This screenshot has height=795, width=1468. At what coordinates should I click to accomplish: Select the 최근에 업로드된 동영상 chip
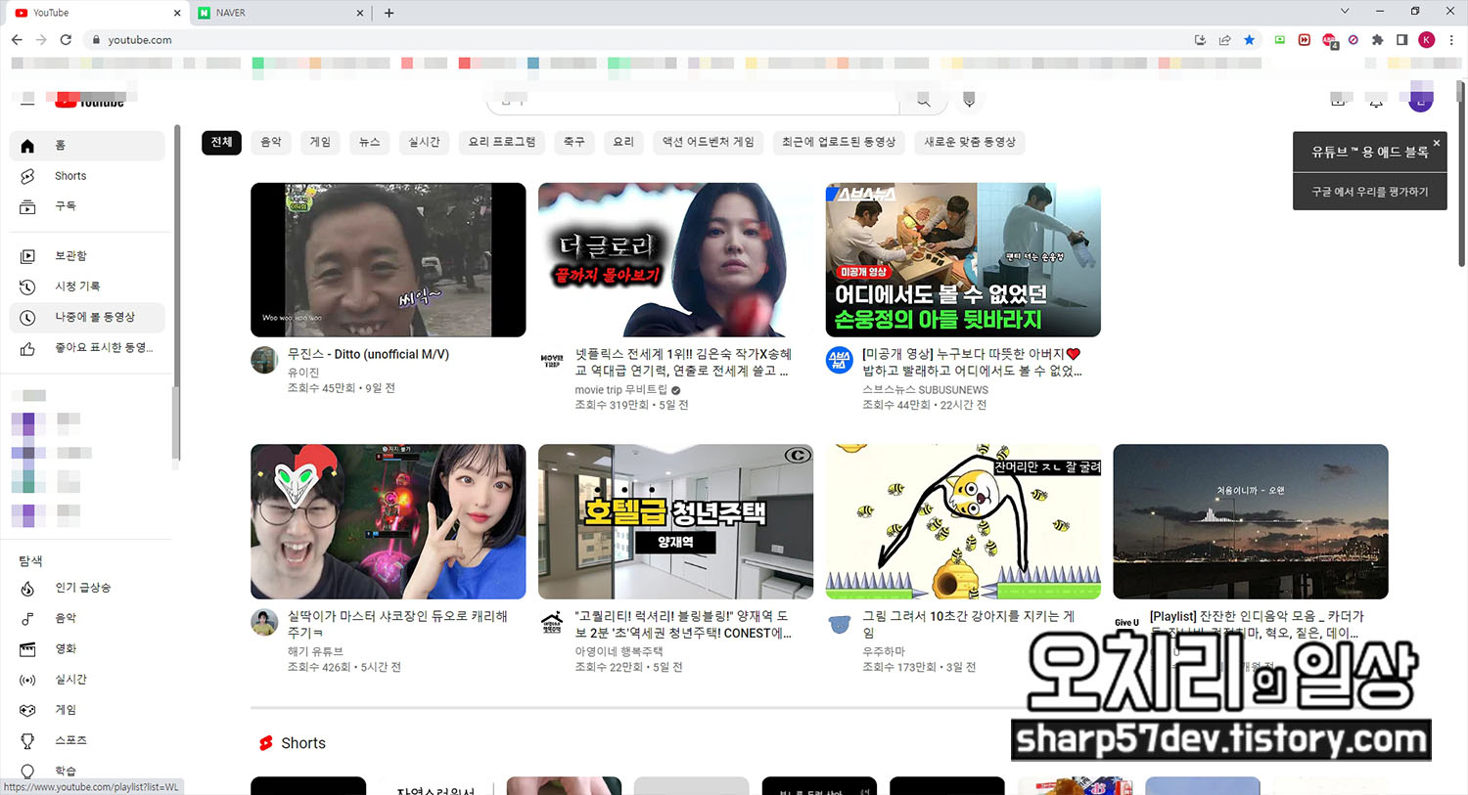(x=839, y=143)
